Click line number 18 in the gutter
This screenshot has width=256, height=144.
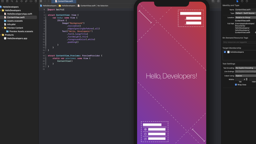point(44,56)
